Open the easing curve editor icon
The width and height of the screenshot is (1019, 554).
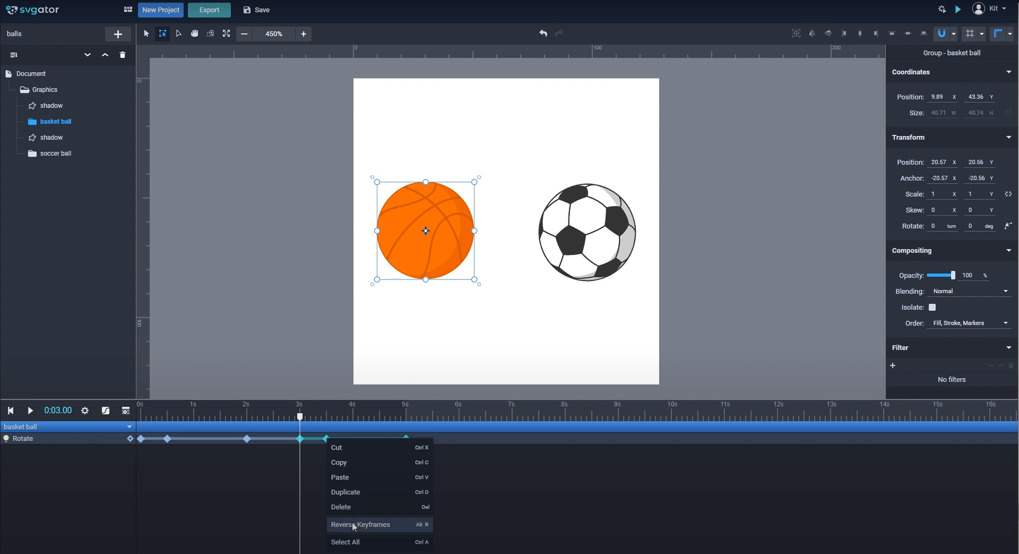(106, 411)
